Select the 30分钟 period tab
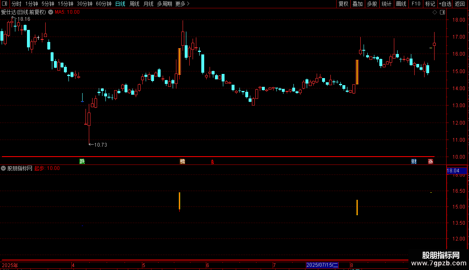The height and width of the screenshot is (270, 469). pos(85,4)
